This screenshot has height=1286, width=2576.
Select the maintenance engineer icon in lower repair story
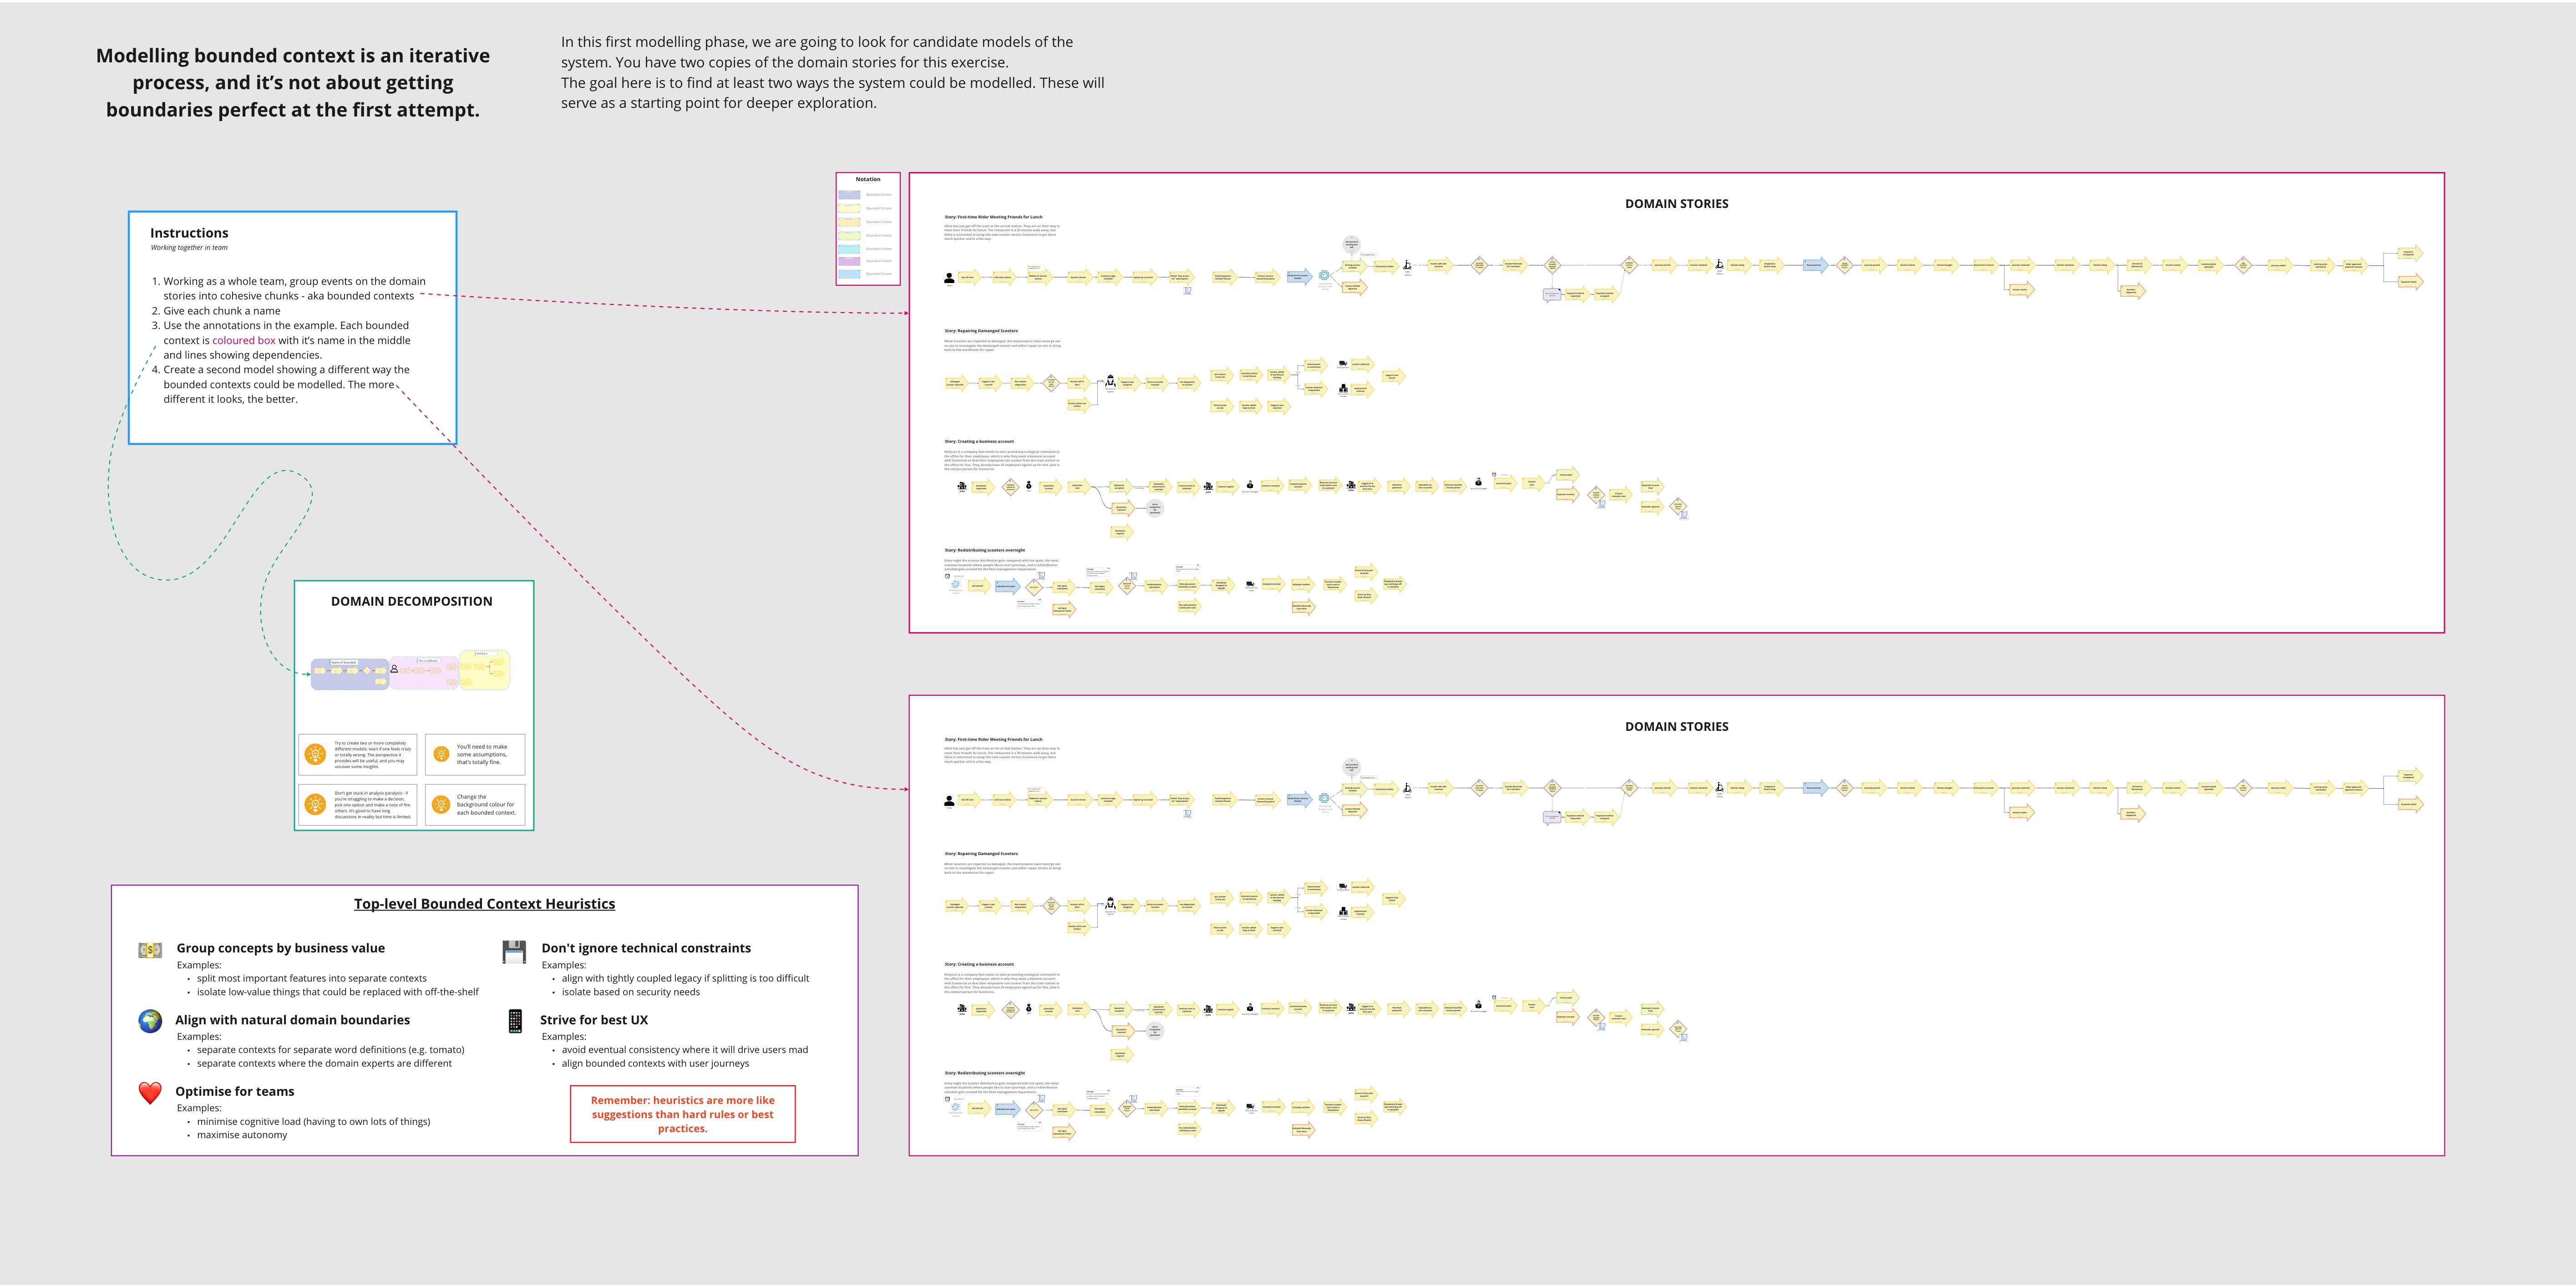click(1110, 903)
